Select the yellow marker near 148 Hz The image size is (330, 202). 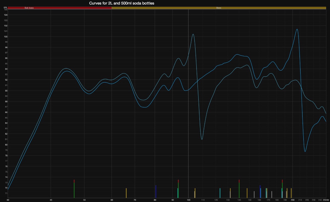tap(247, 193)
